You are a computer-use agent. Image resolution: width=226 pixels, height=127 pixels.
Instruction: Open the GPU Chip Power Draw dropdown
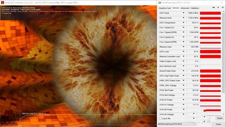click(x=184, y=76)
